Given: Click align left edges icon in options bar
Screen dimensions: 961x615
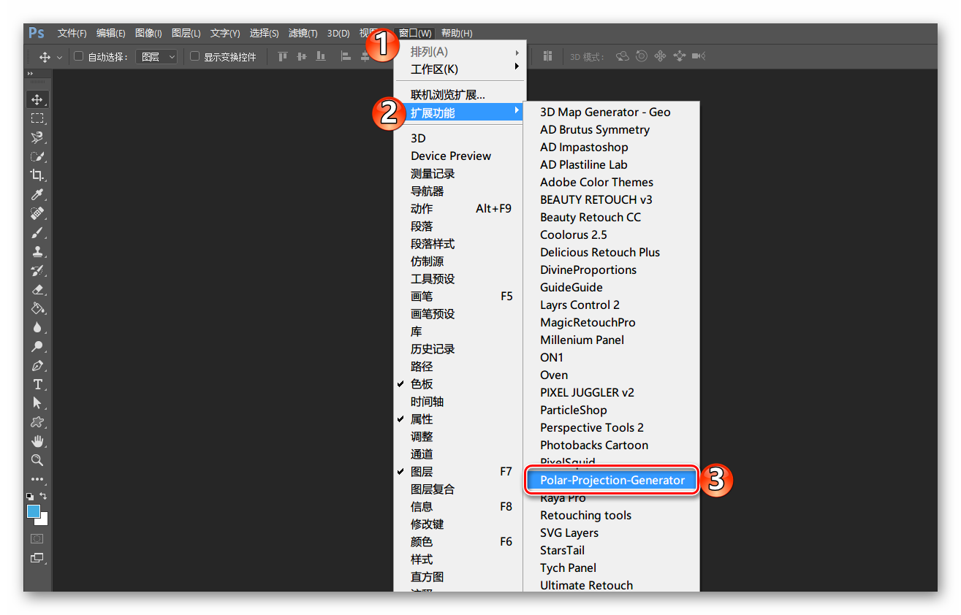Looking at the screenshot, I should pos(346,56).
